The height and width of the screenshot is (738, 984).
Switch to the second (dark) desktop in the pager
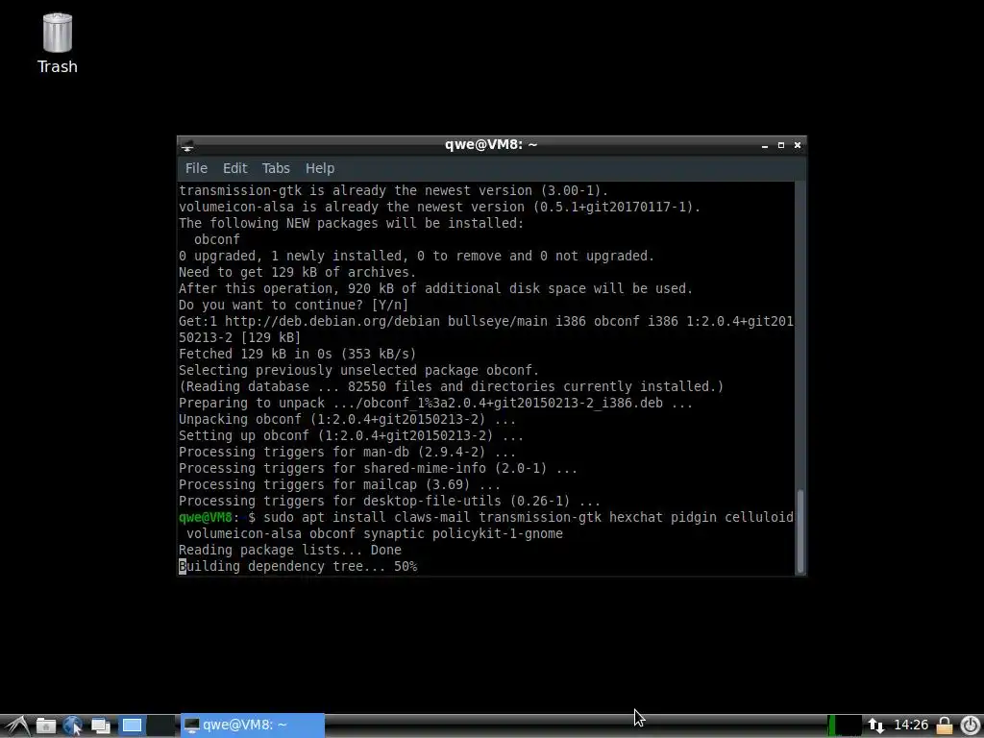[x=160, y=726]
